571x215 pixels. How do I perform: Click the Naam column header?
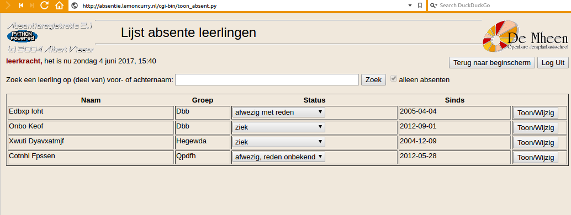(91, 100)
